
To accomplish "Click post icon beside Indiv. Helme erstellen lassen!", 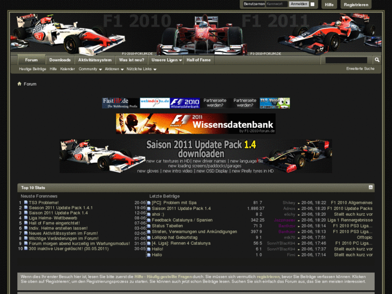I will [x=26, y=228].
